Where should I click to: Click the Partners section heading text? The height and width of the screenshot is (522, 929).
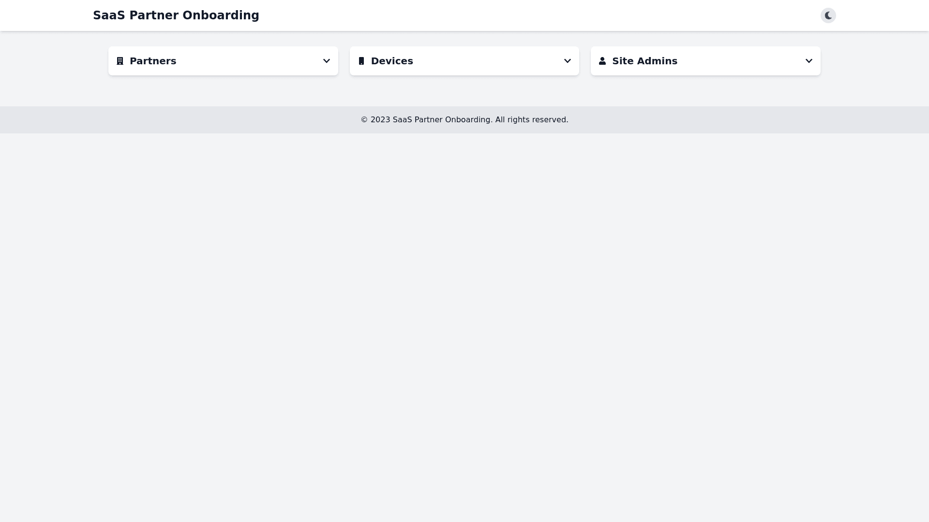coord(153,61)
